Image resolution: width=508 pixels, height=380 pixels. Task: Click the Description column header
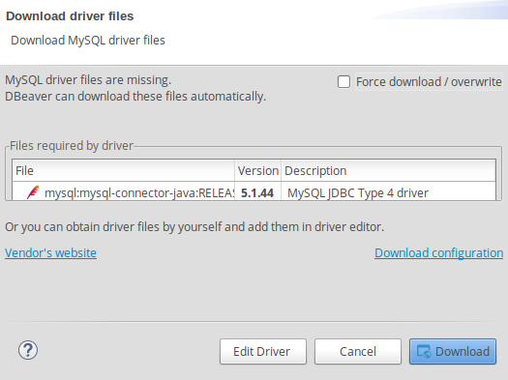pos(388,170)
